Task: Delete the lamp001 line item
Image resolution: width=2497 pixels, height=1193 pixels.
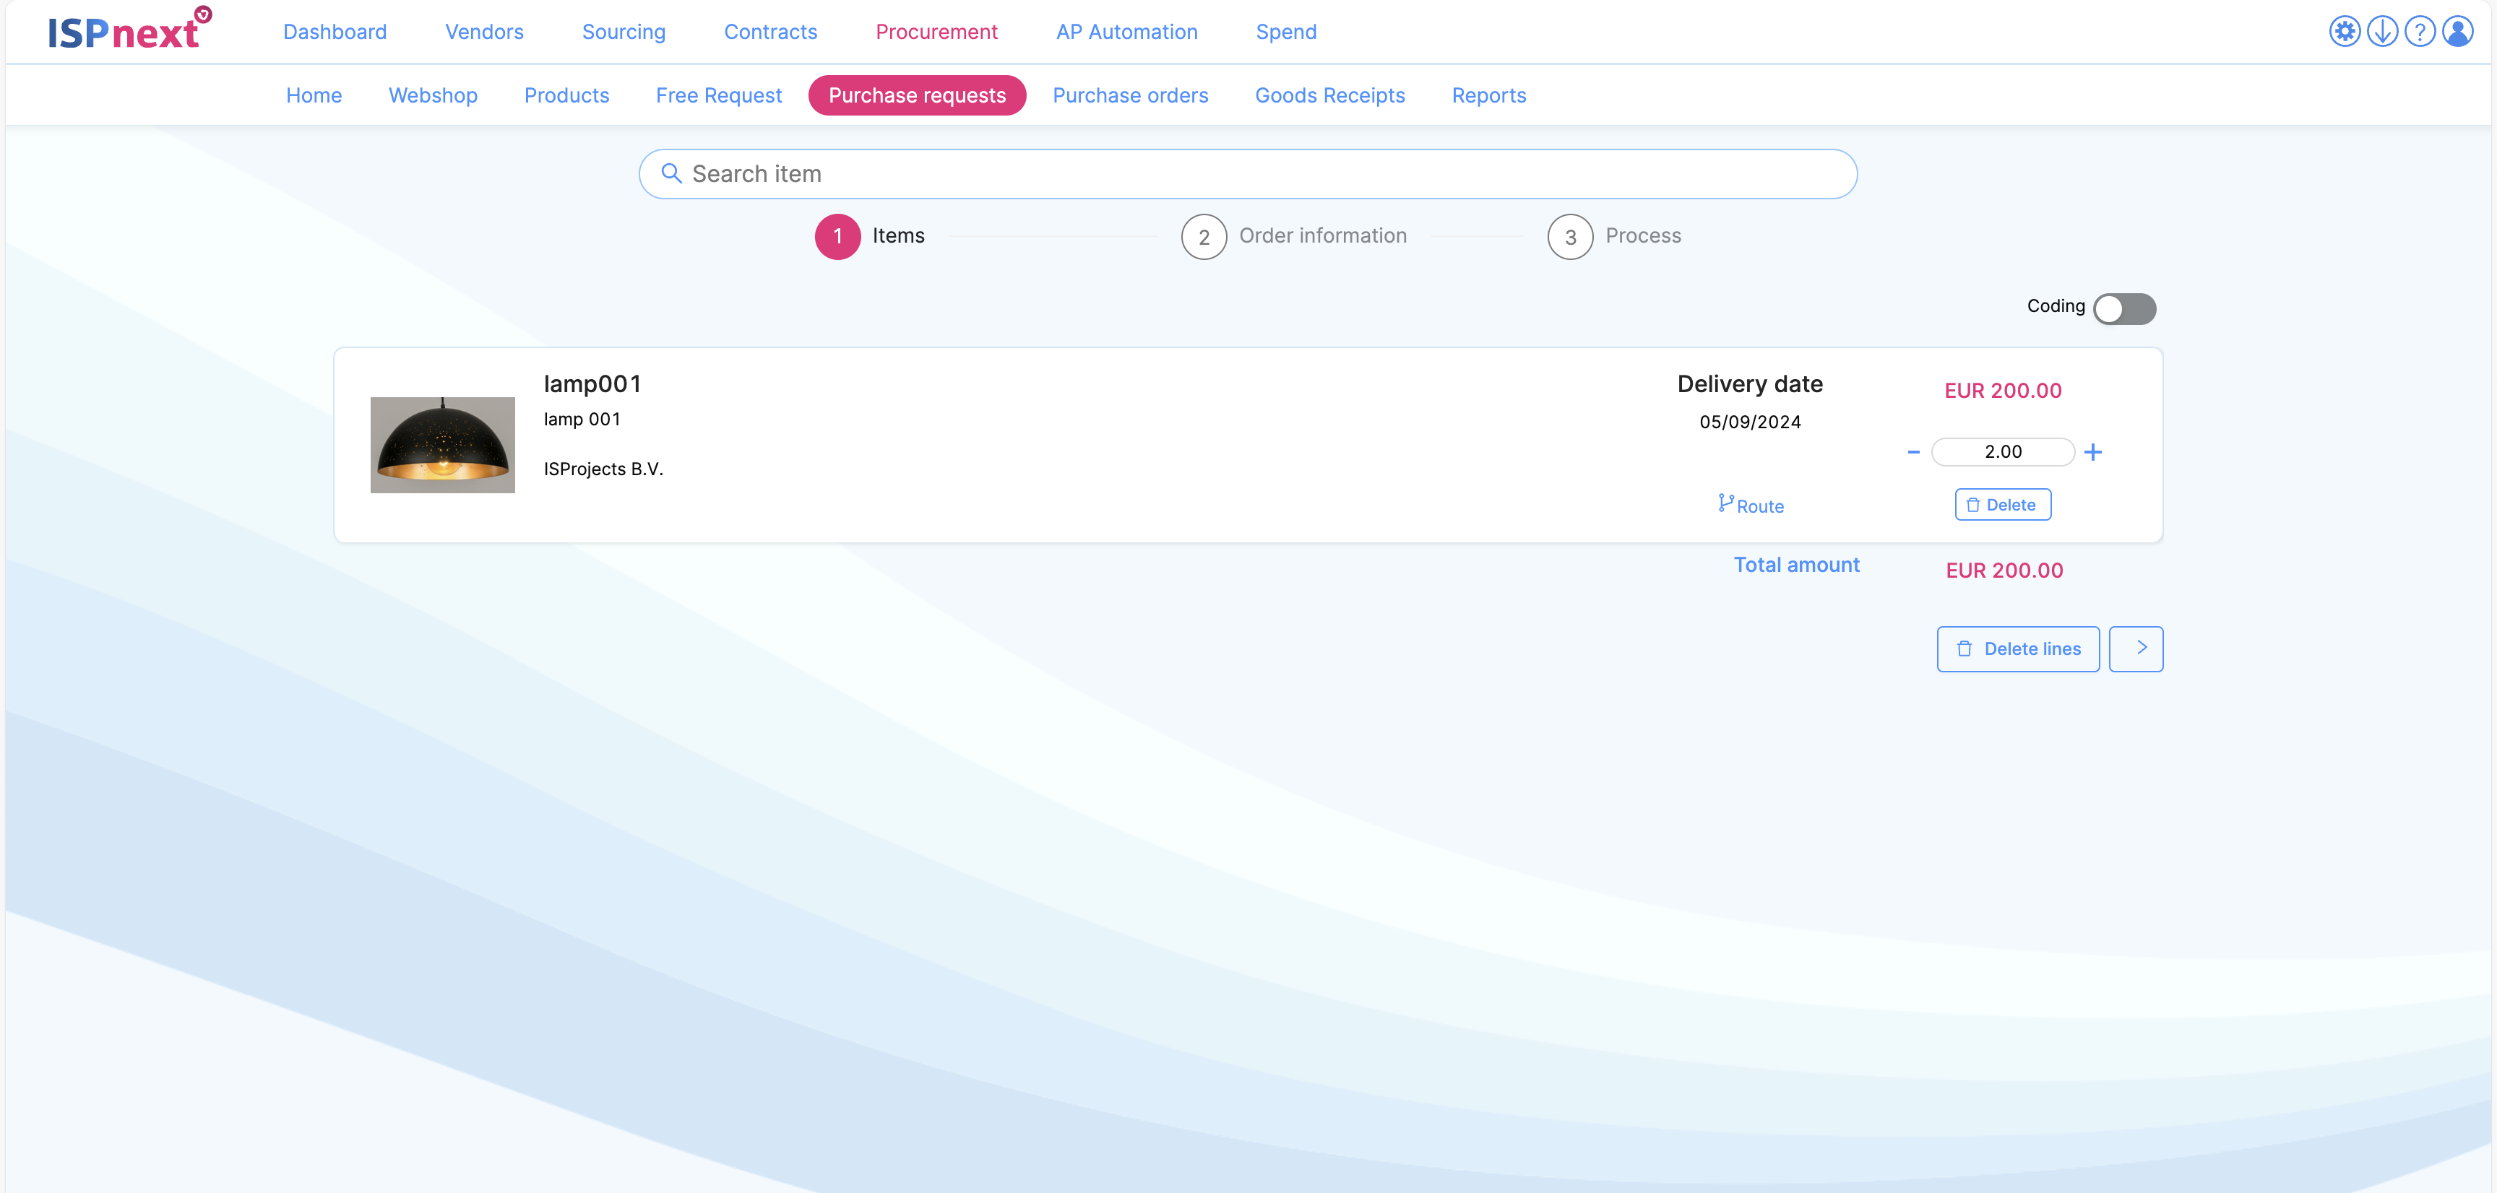Action: tap(2003, 505)
